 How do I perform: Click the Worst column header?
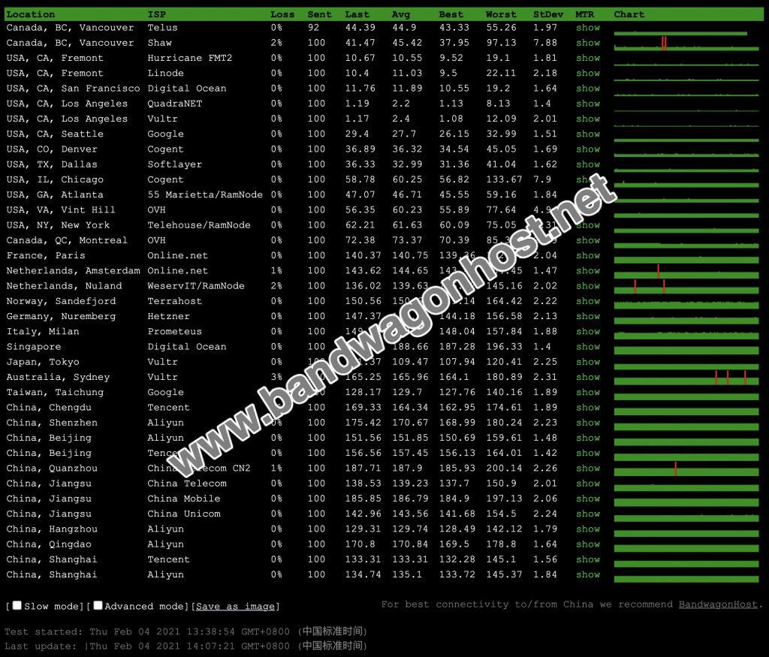click(501, 15)
